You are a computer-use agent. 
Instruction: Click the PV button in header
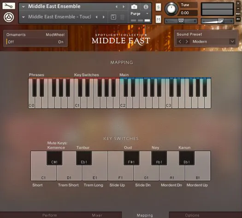pyautogui.click(x=238, y=19)
